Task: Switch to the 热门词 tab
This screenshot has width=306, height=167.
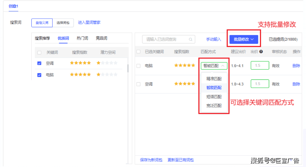Action: 82,38
